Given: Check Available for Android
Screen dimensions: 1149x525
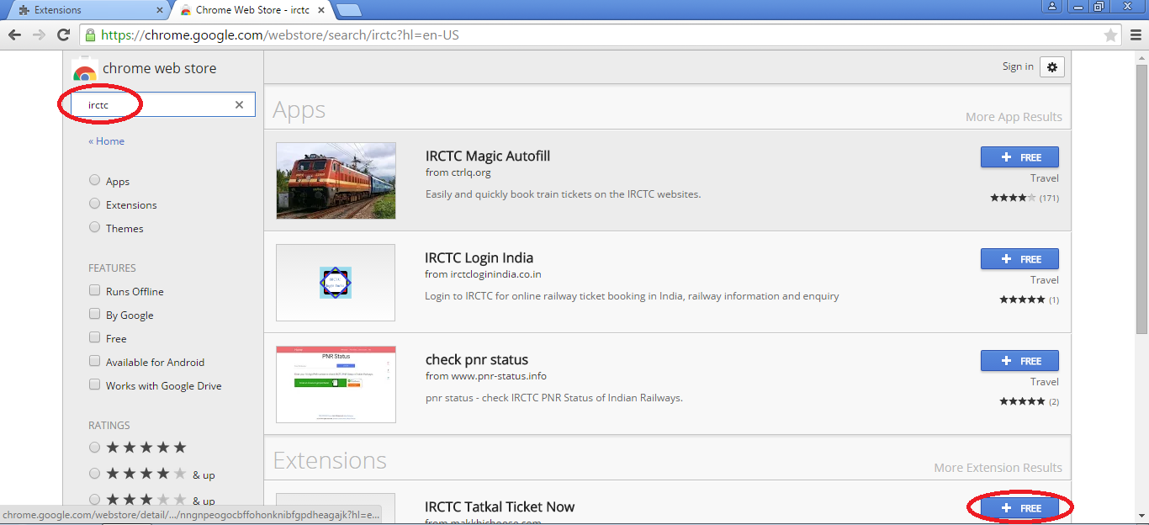Looking at the screenshot, I should pyautogui.click(x=95, y=361).
